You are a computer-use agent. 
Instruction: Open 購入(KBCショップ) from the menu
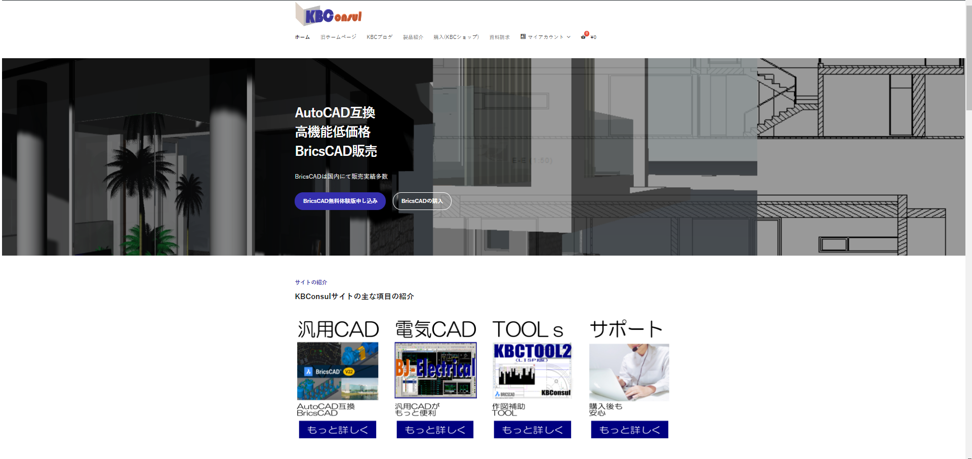tap(456, 37)
